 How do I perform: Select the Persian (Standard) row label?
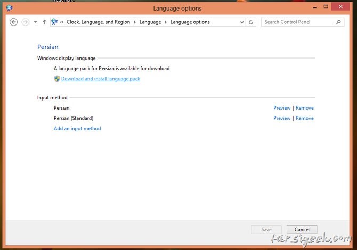(74, 118)
